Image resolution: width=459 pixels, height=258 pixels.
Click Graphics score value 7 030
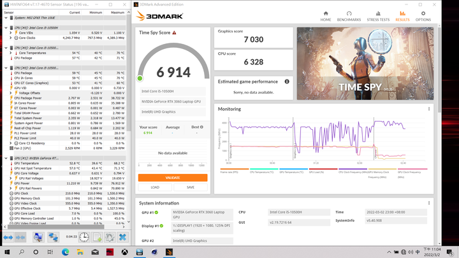(x=254, y=39)
